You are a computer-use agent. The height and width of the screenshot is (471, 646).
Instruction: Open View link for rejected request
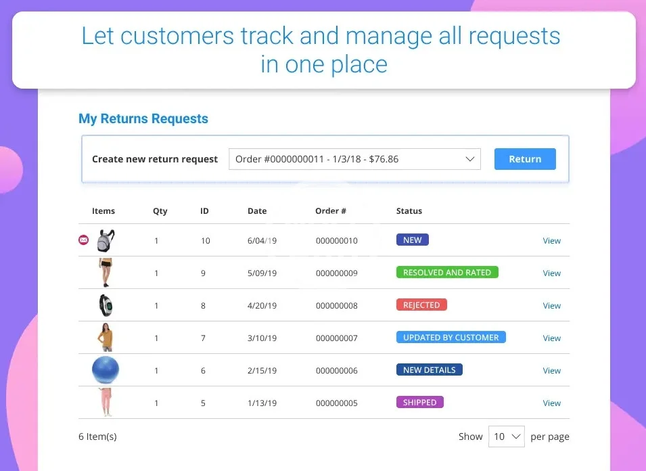point(551,306)
